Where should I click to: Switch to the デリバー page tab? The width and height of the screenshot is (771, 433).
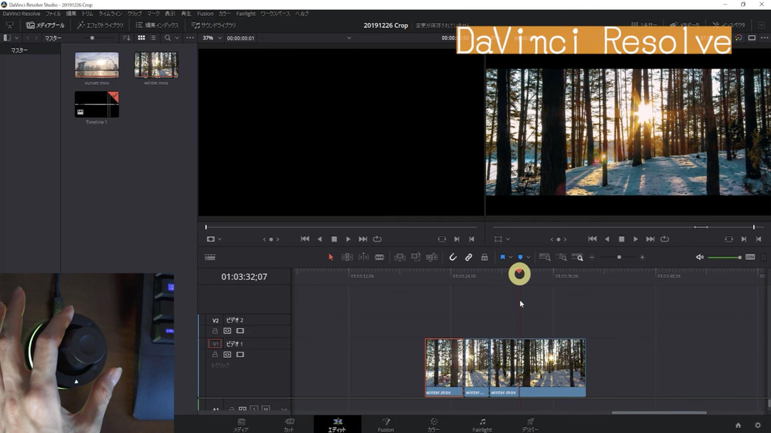pyautogui.click(x=530, y=425)
